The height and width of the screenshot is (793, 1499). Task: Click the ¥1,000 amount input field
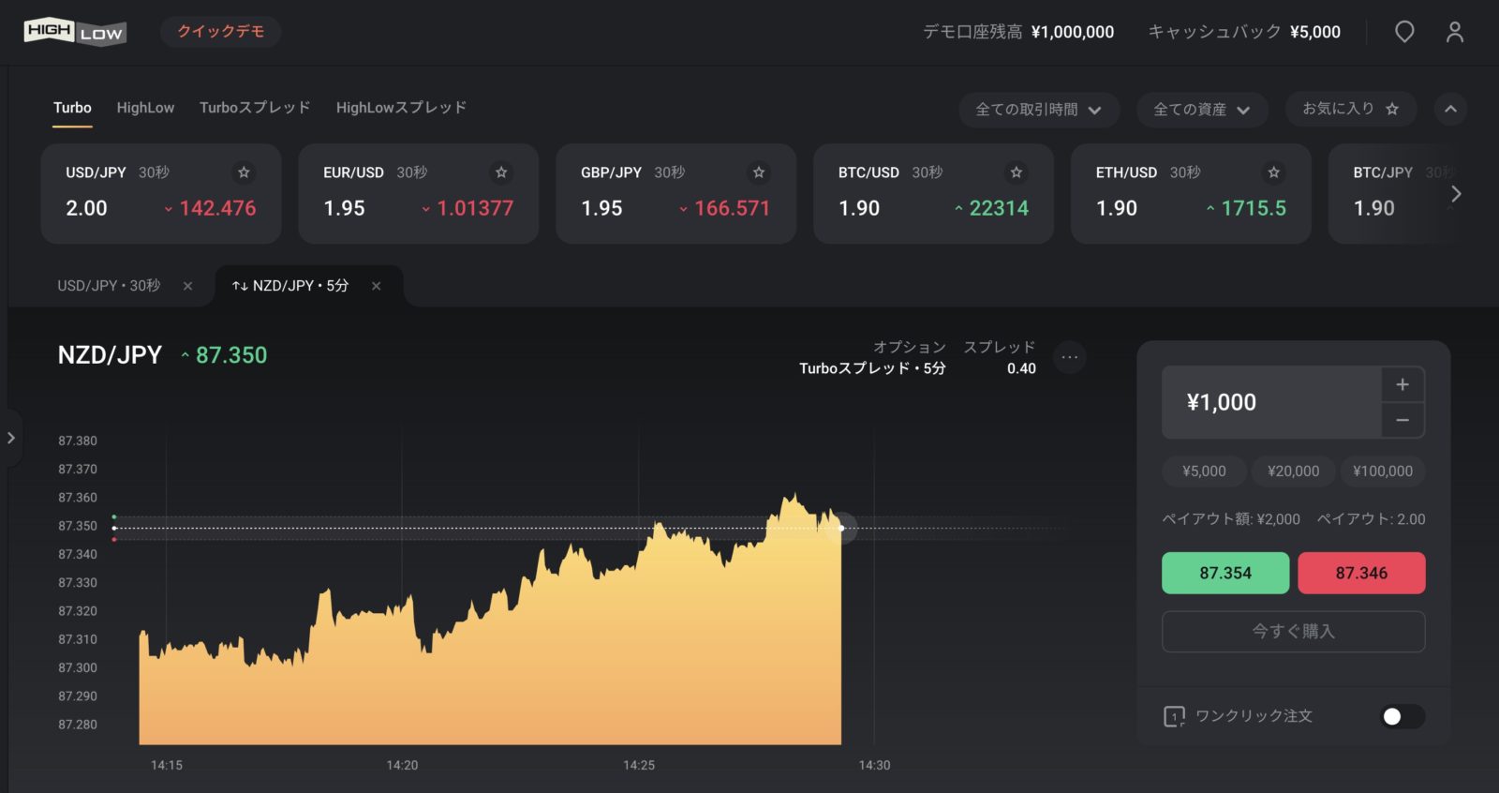1270,402
